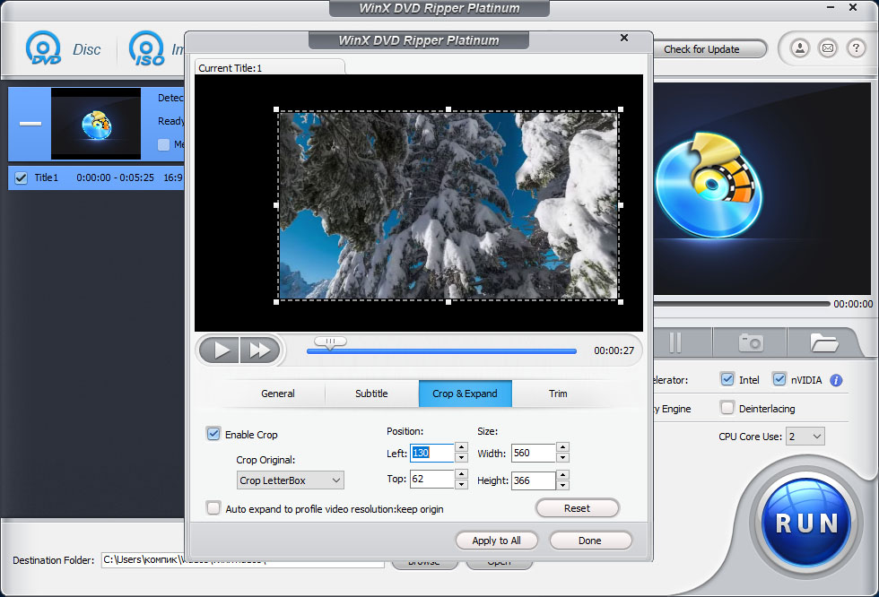The width and height of the screenshot is (879, 597).
Task: Open the Crop LetterBox dropdown
Action: [x=291, y=480]
